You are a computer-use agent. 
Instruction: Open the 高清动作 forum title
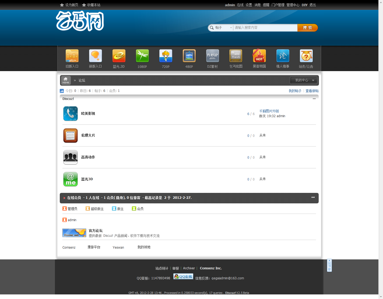point(88,157)
